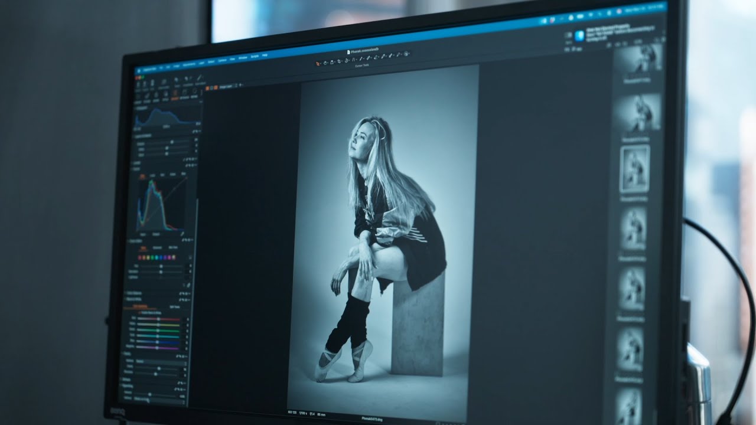Viewport: 756px width, 425px height.
Task: Click the curve point picker eyedropper
Action: (x=182, y=234)
